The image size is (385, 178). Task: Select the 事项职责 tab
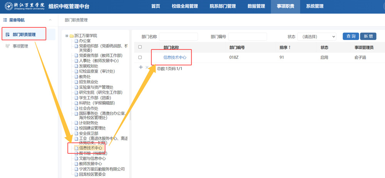click(x=286, y=7)
